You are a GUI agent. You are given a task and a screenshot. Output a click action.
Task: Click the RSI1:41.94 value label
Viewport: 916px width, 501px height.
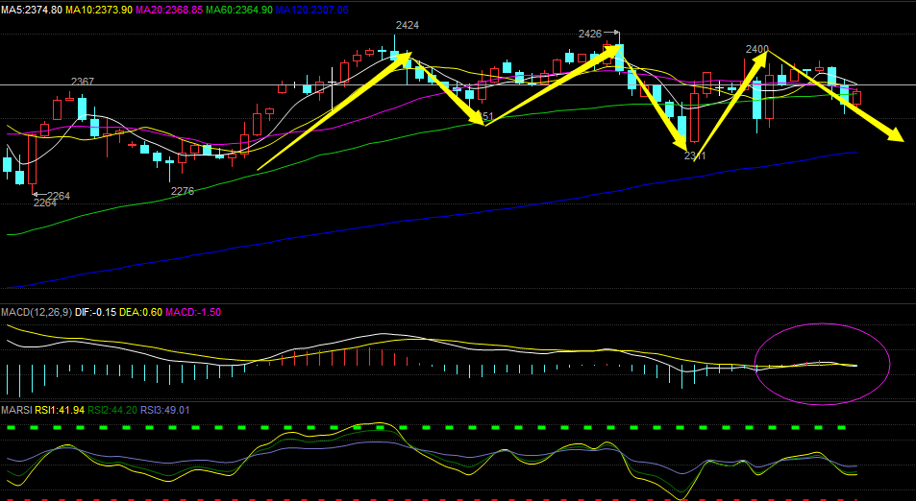62,410
